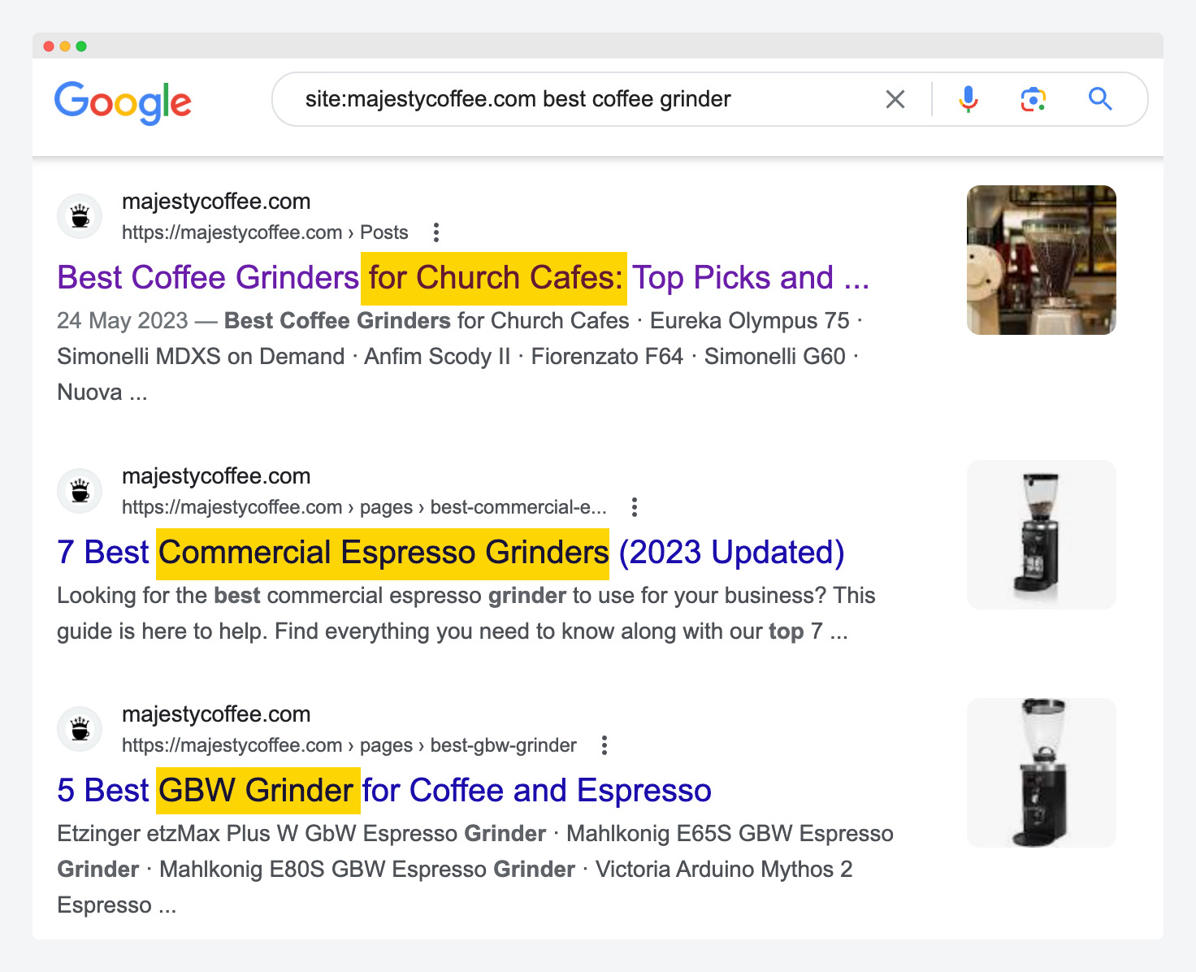The height and width of the screenshot is (972, 1196).
Task: Open the three-dot menu on the GBW Grinder result
Action: [x=604, y=744]
